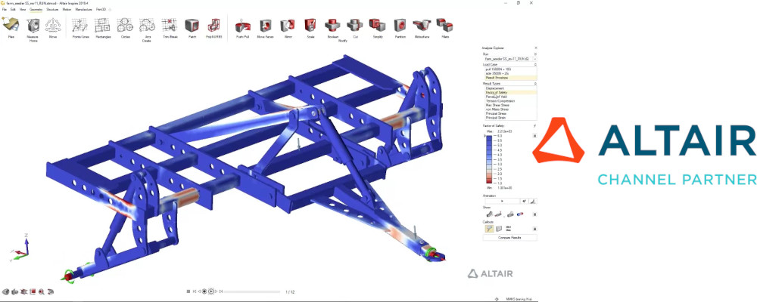This screenshot has height=302, width=757.
Task: Select Max Shear Stress result type
Action: pyautogui.click(x=509, y=105)
